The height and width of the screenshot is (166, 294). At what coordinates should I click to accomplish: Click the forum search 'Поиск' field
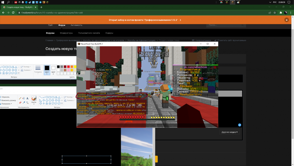[x=226, y=25]
